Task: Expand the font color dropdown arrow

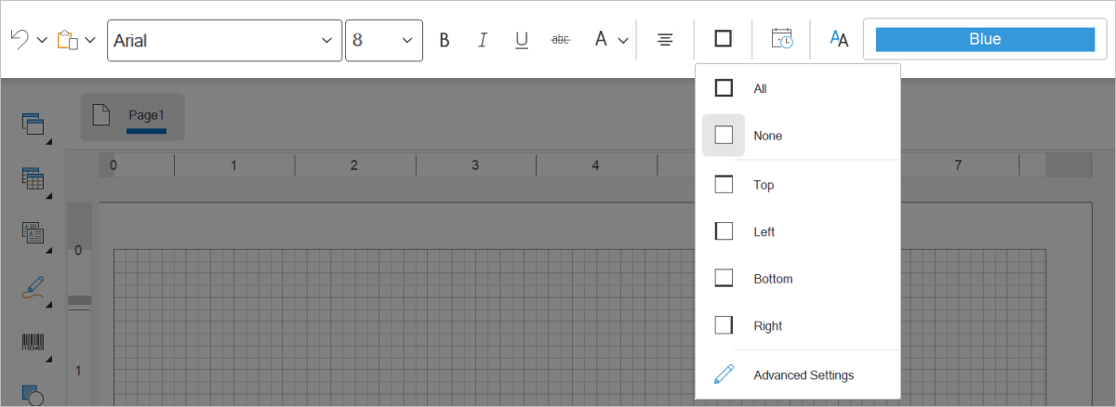Action: (x=623, y=40)
